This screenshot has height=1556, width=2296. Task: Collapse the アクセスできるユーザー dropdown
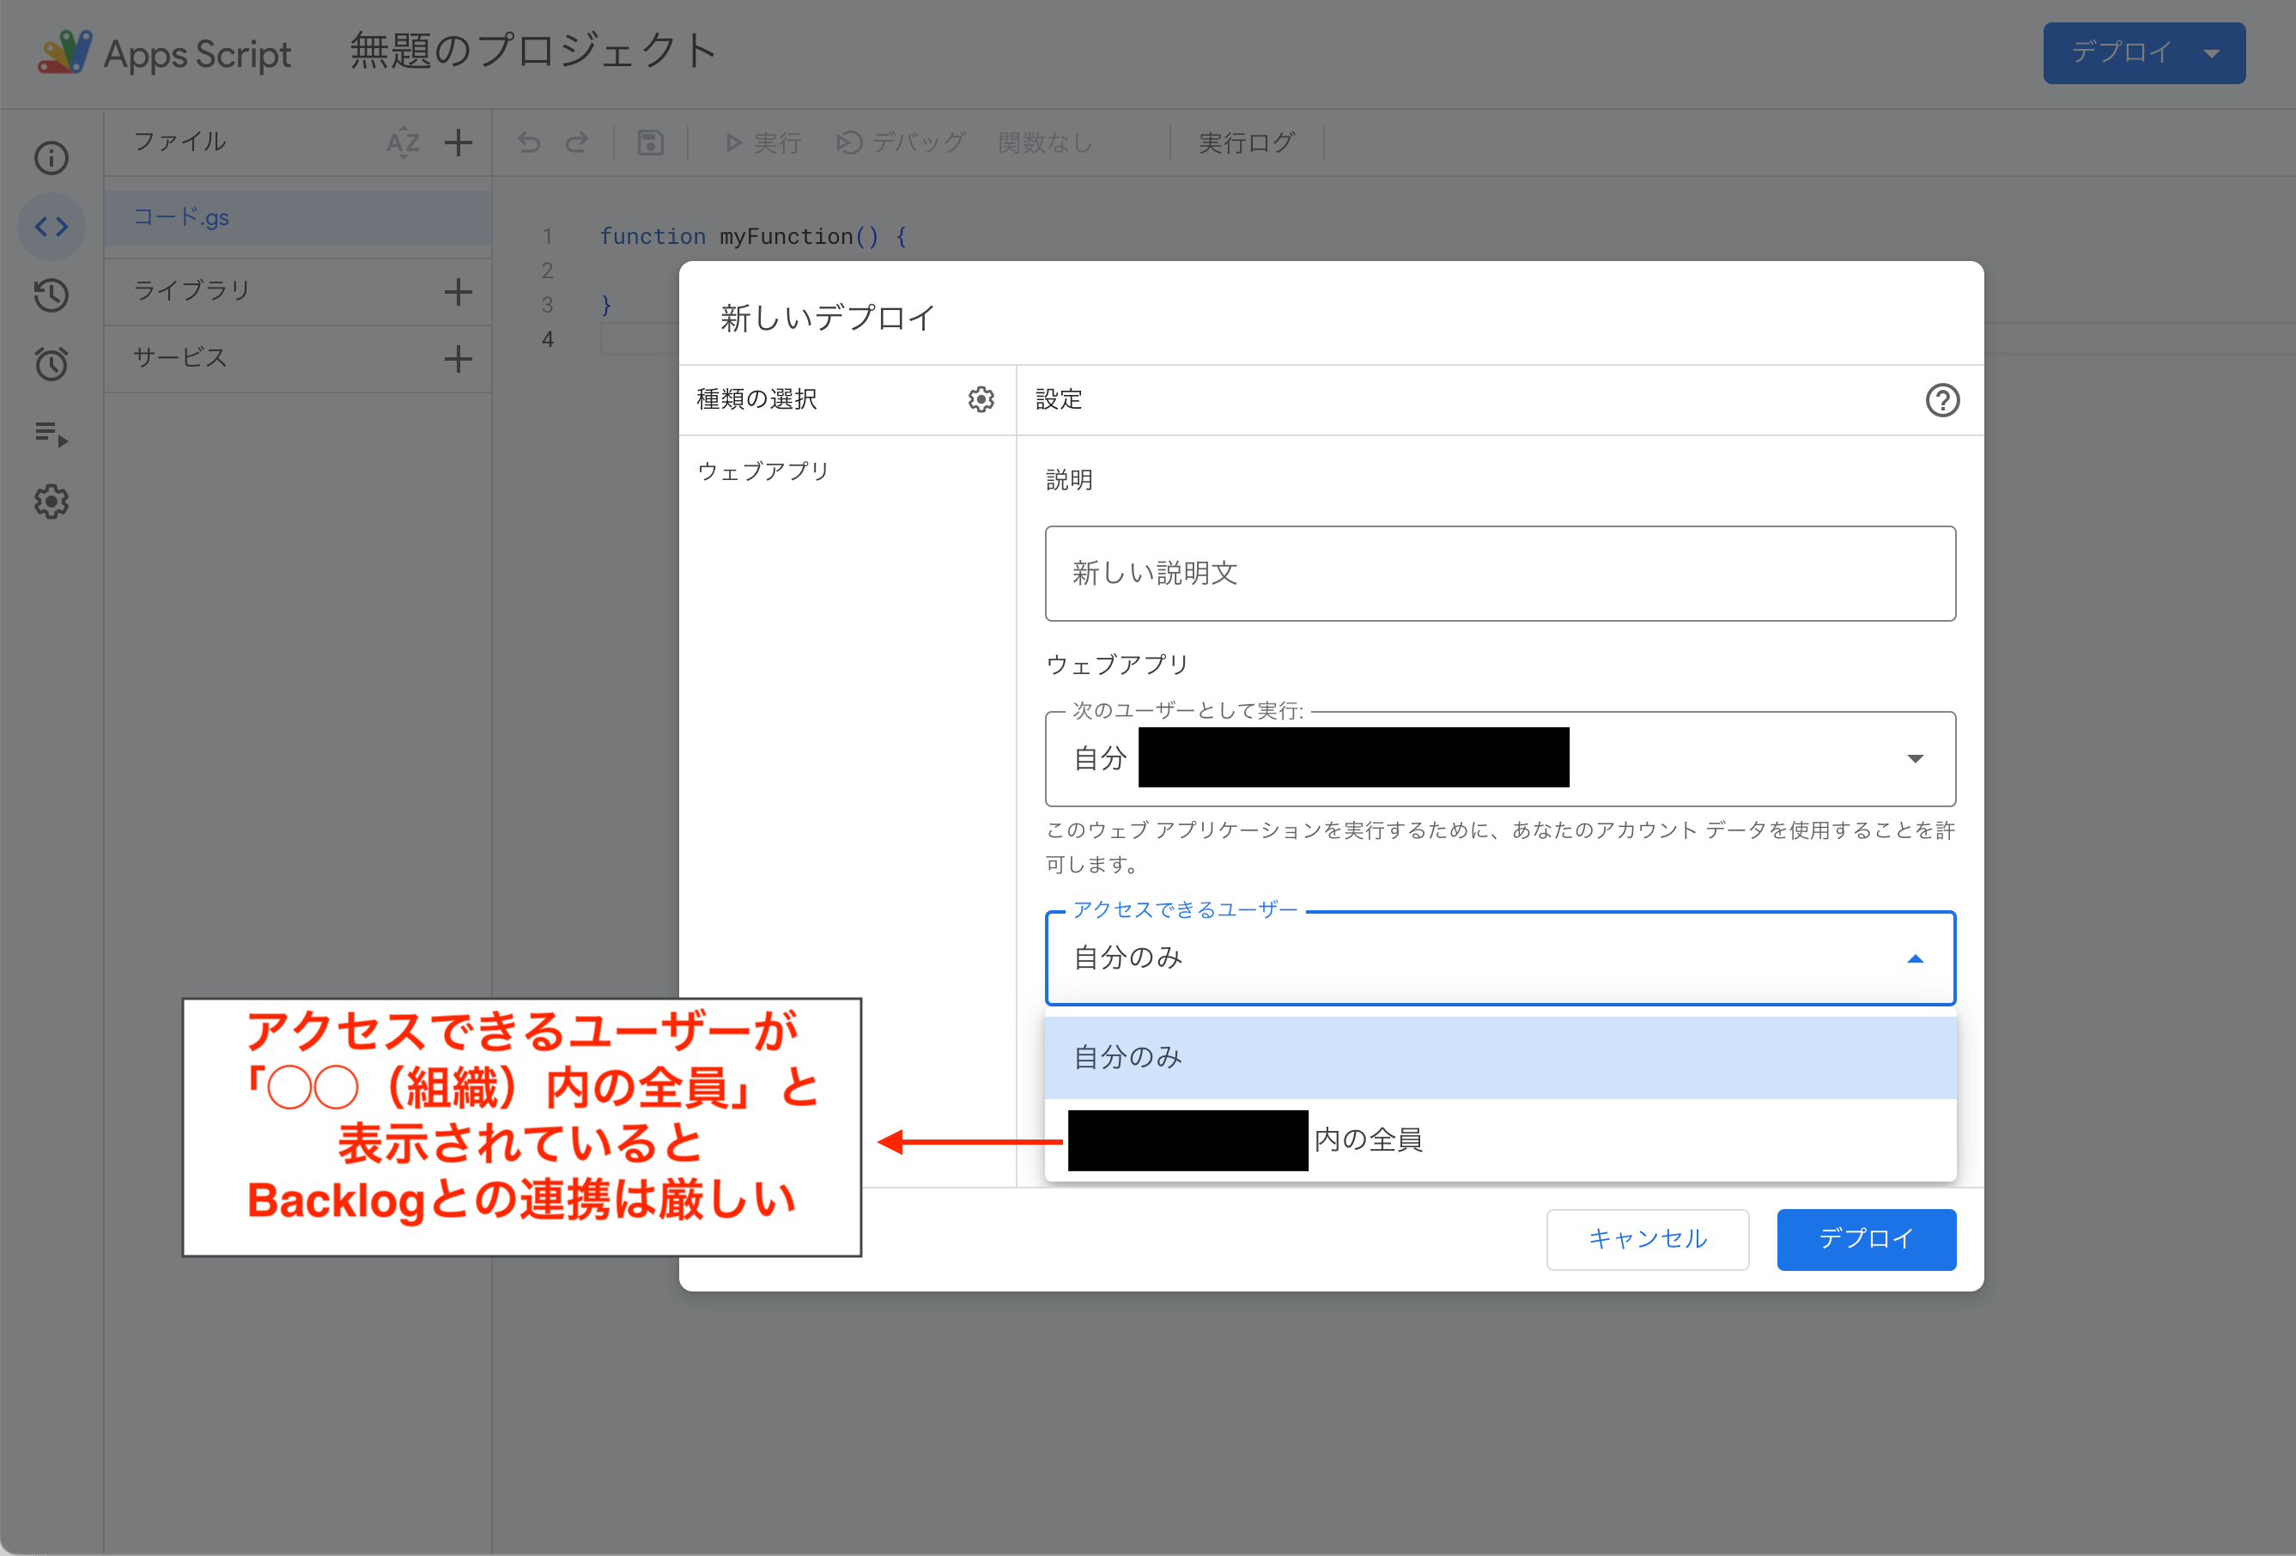pos(1500,958)
